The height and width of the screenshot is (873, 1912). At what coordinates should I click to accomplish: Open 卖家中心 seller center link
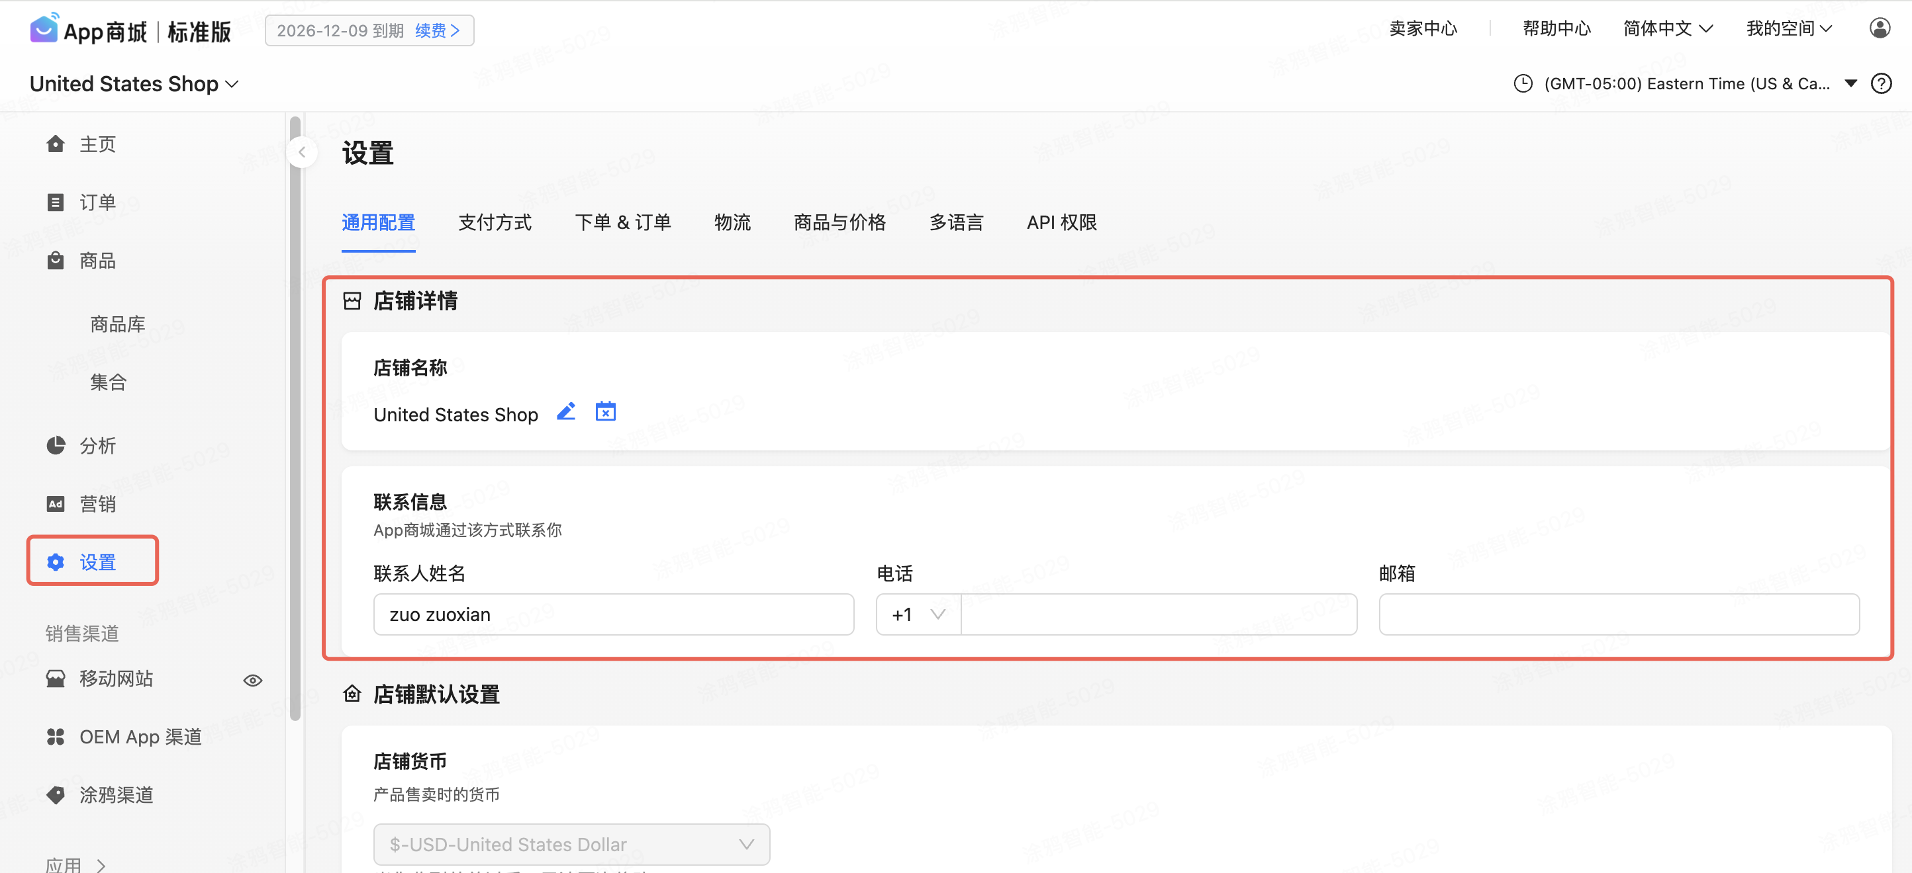(x=1422, y=29)
